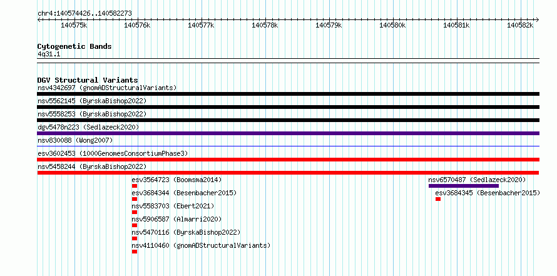Click the DGV Structural Variants track title

(88, 80)
